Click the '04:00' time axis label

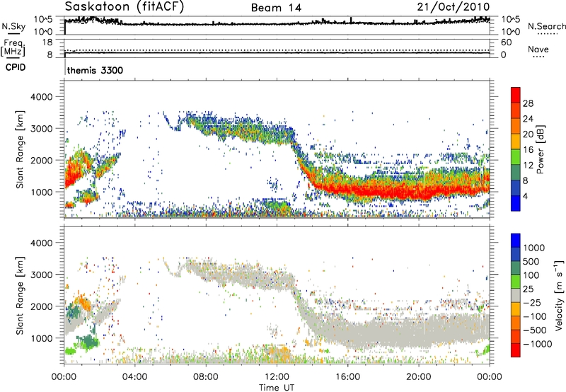point(135,377)
